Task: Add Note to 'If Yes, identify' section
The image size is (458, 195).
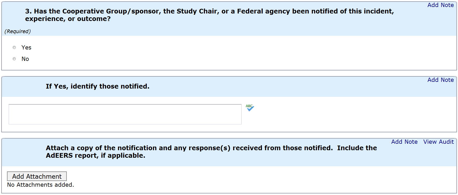Action: click(x=440, y=80)
